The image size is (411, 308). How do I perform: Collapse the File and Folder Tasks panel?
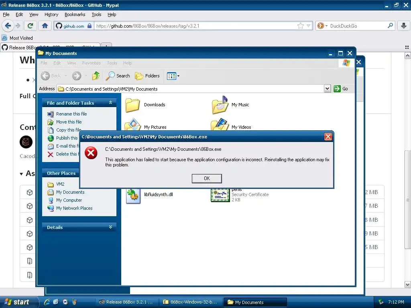tap(110, 103)
